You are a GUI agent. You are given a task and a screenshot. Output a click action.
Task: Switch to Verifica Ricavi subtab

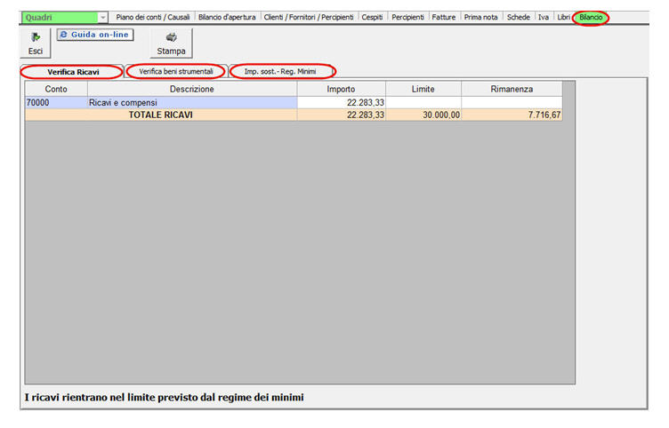pyautogui.click(x=73, y=72)
